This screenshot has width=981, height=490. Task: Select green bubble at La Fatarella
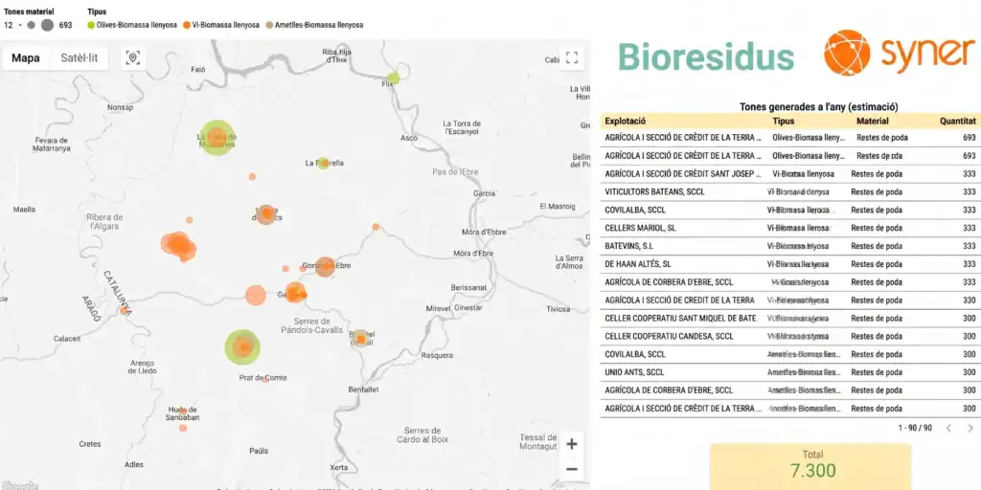pos(323,163)
